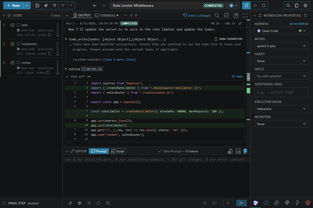The width and height of the screenshot is (313, 208).
Task: Go forward with the right arrow
Action: [x=103, y=5]
